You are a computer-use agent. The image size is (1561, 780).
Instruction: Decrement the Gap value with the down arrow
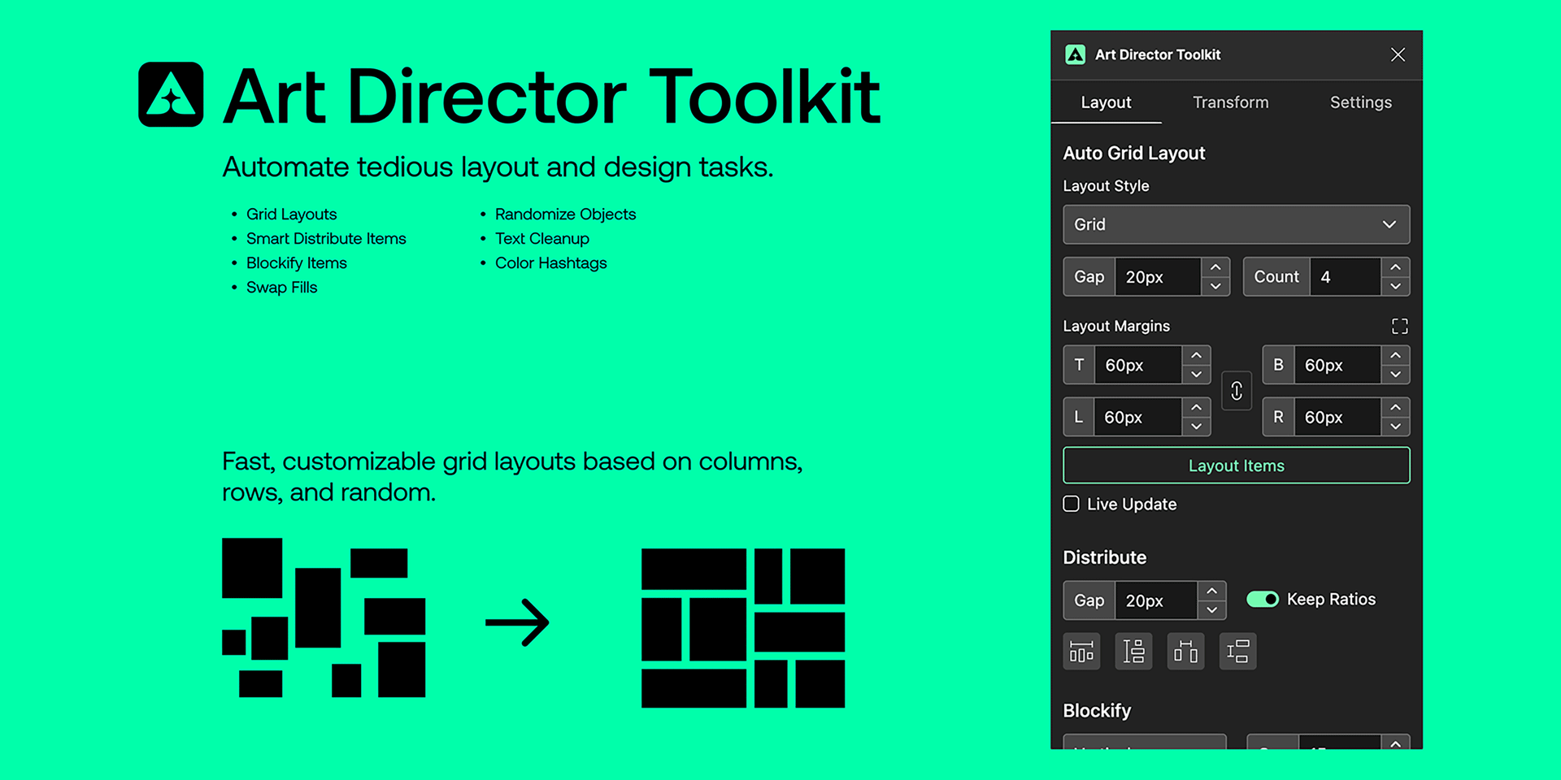(1215, 286)
